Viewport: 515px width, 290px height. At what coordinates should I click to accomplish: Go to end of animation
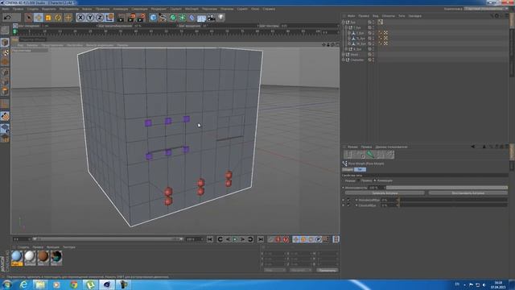click(260, 239)
